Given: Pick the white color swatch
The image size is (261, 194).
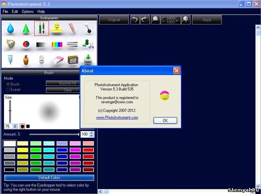Looking at the screenshot, I should [x=10, y=143].
